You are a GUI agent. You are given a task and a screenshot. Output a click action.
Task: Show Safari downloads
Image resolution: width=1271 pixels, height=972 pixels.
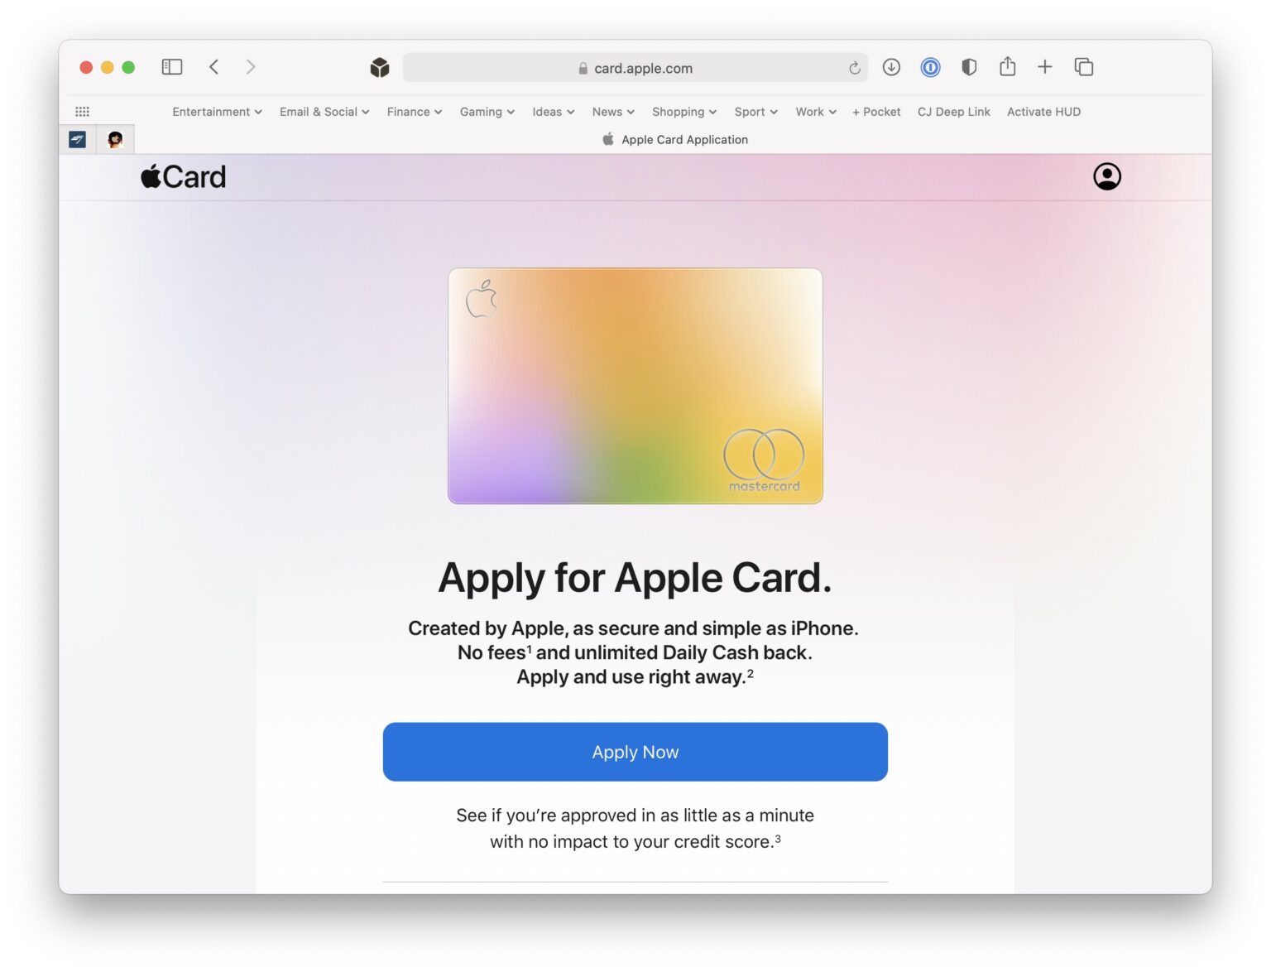pos(891,67)
